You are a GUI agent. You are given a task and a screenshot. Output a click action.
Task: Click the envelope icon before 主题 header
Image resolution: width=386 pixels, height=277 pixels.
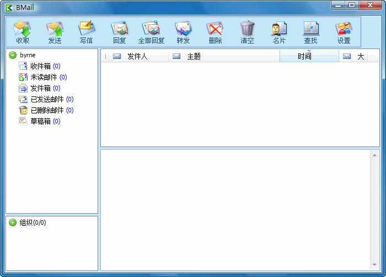176,57
